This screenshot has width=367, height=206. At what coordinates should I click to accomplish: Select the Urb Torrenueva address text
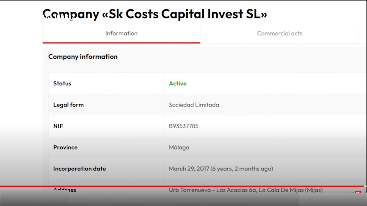(246, 190)
